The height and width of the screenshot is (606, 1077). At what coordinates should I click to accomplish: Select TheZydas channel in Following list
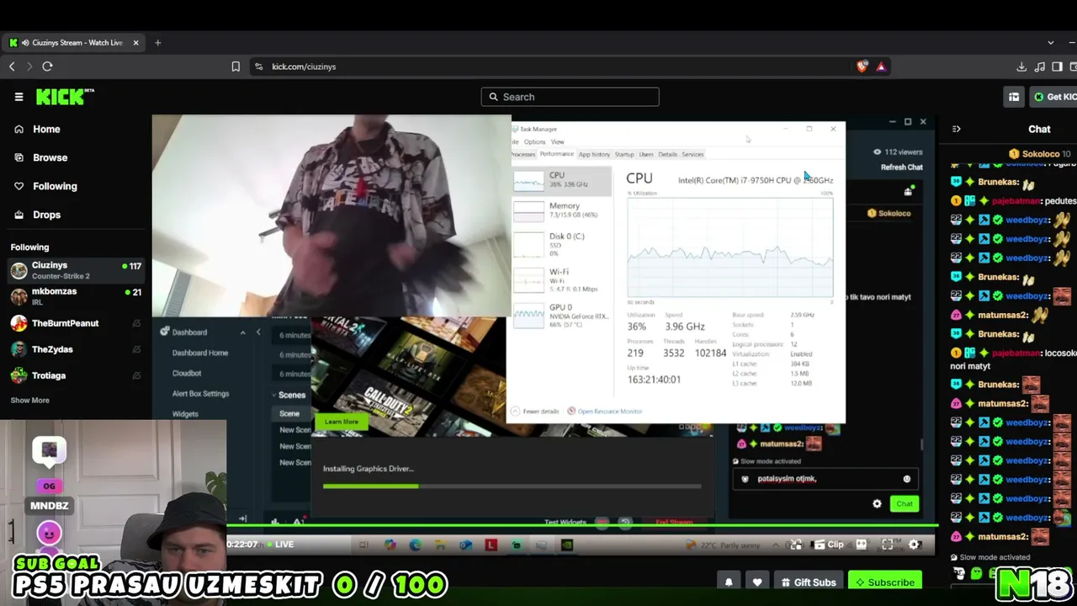76,349
